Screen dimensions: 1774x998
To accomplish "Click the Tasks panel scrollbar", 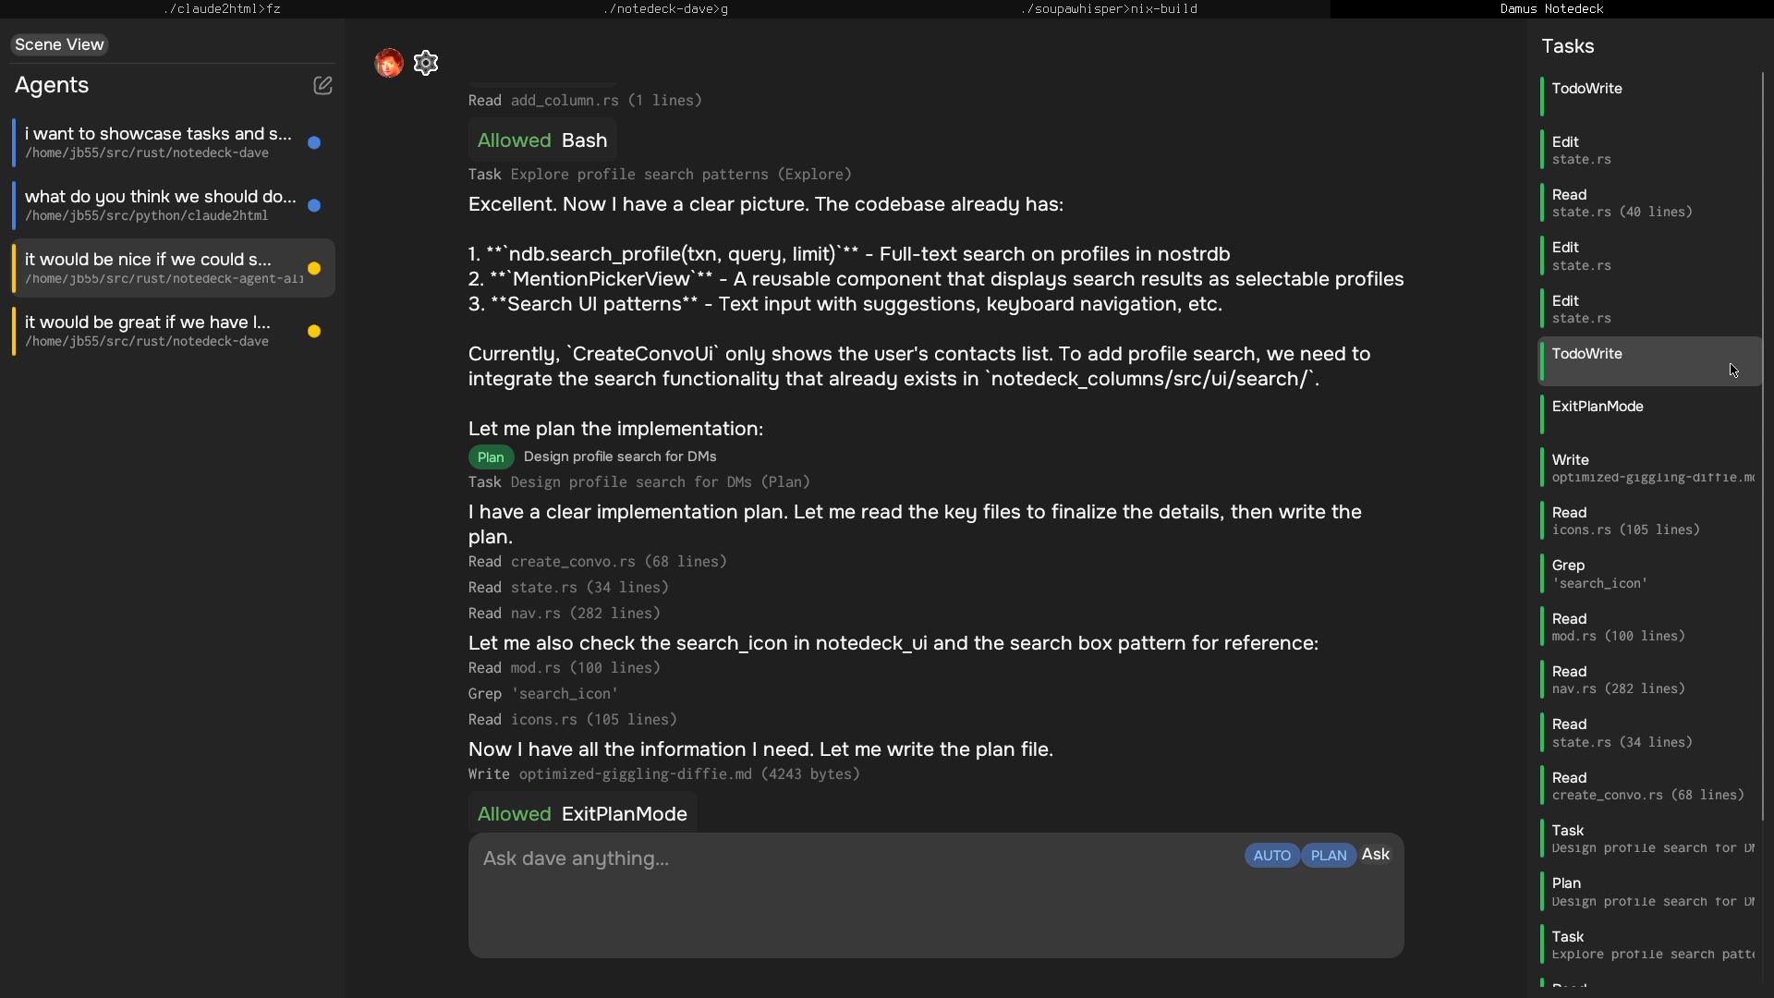I will coord(1763,444).
